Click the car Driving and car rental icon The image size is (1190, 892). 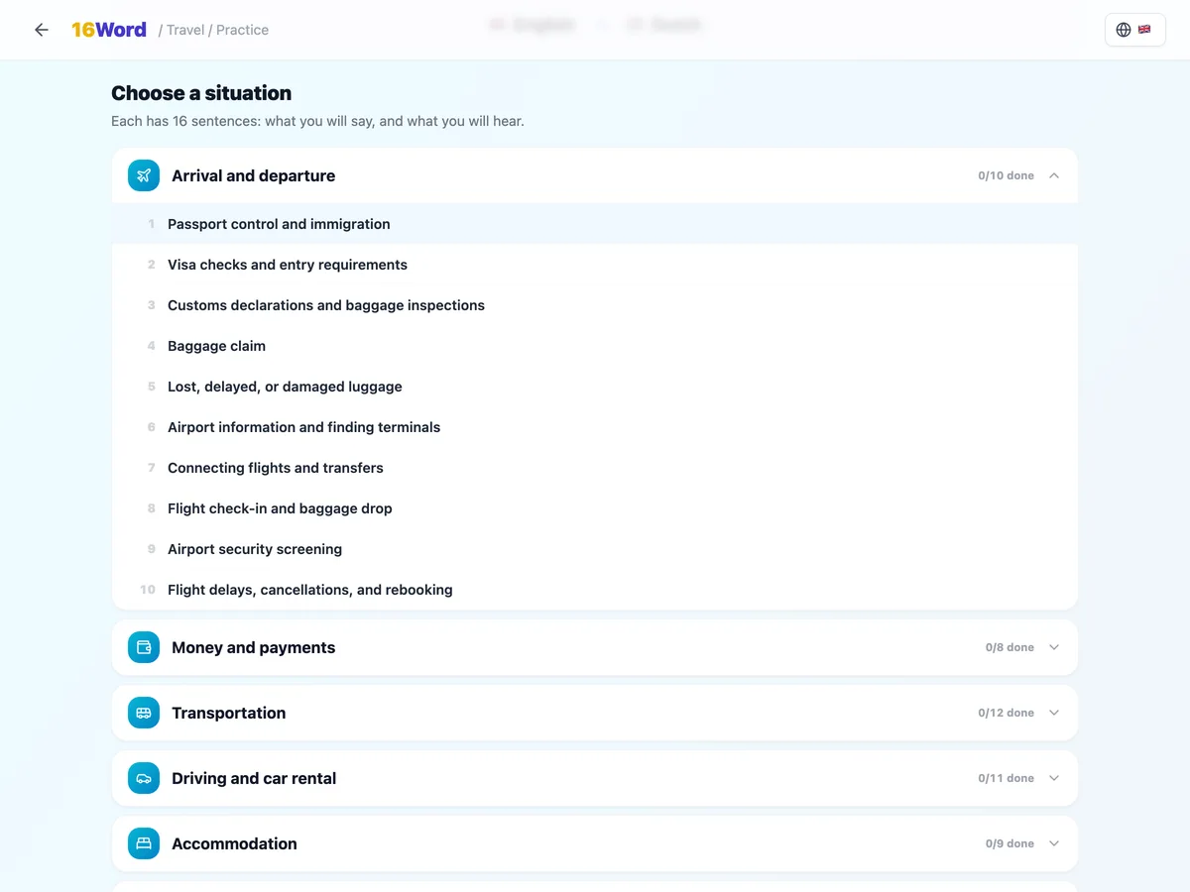click(144, 778)
